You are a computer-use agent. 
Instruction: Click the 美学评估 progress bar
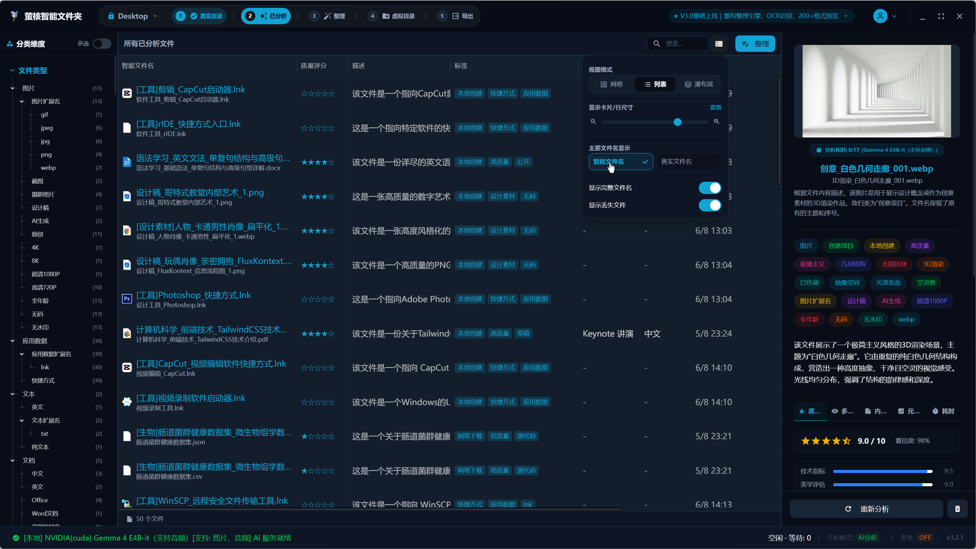[882, 485]
